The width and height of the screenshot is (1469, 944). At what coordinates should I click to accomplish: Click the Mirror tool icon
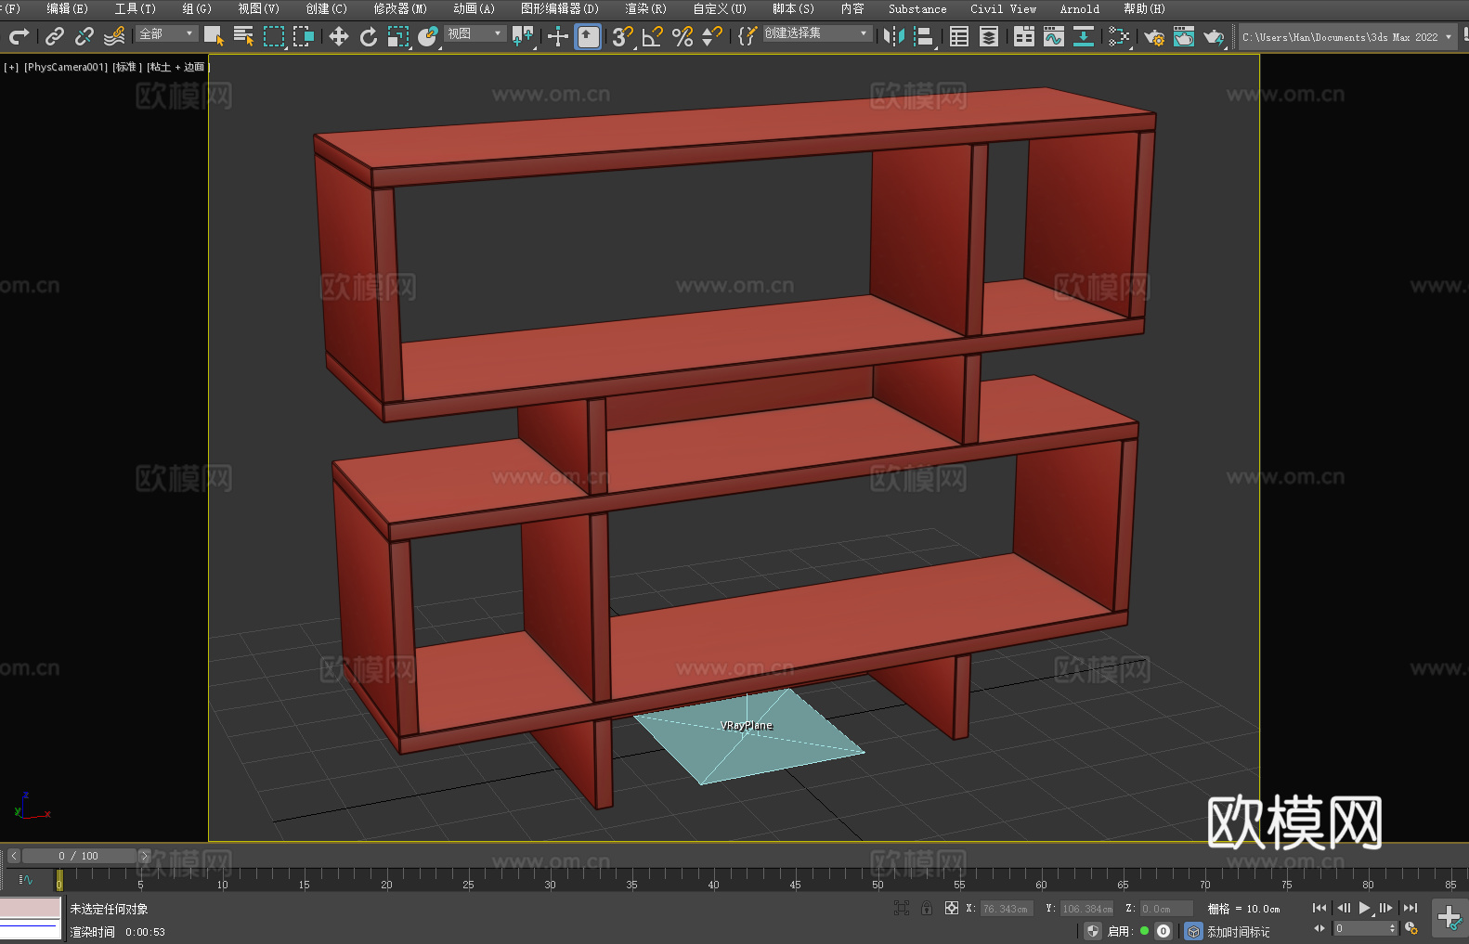894,36
